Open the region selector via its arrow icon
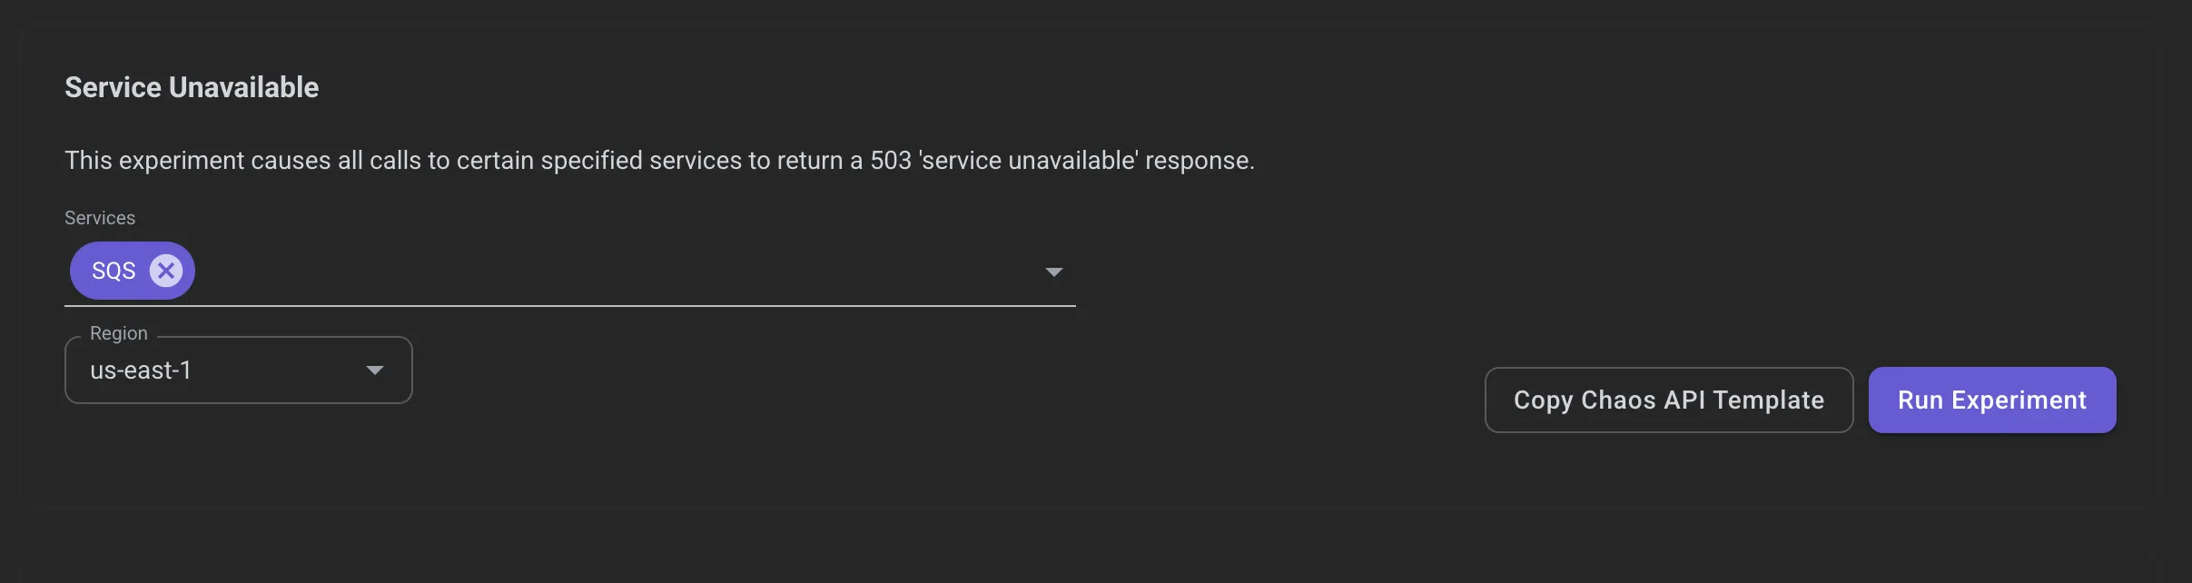The image size is (2192, 583). [x=374, y=370]
